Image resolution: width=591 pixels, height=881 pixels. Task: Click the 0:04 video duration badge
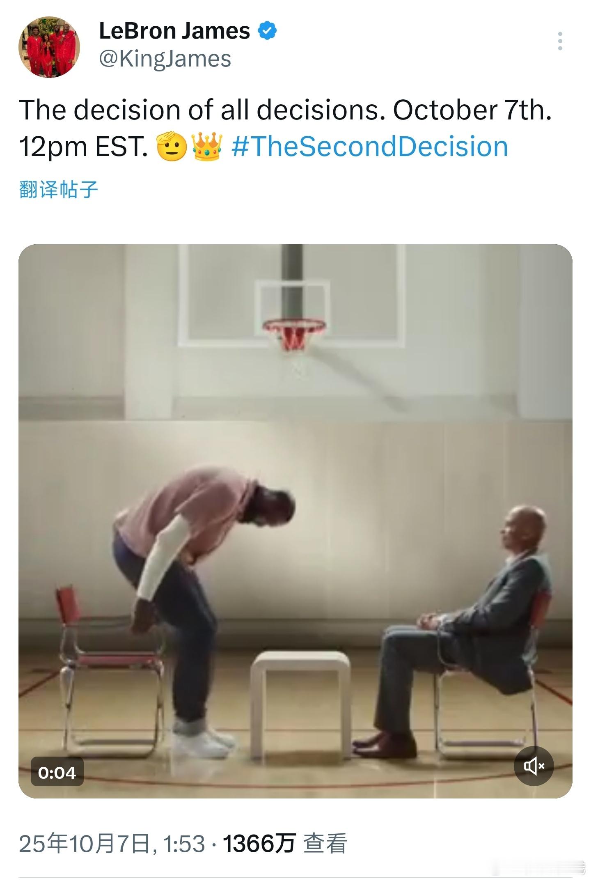pos(57,773)
